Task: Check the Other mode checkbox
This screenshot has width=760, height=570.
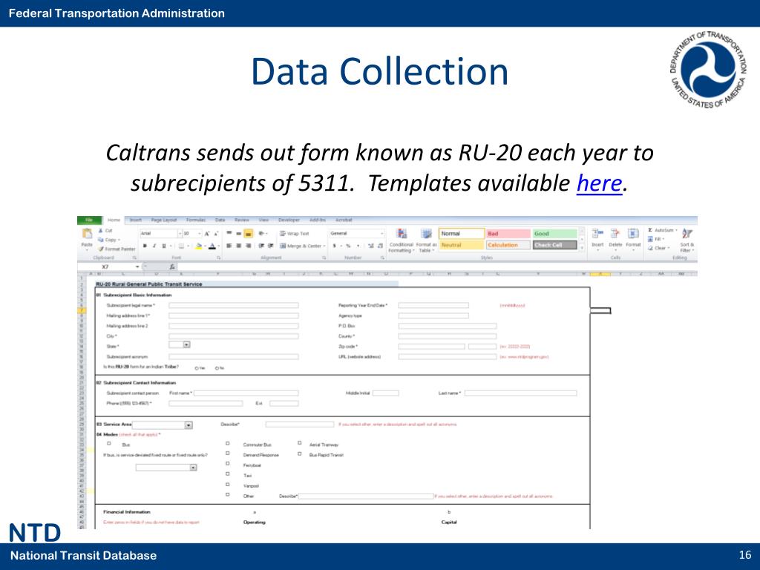Action: pos(227,495)
